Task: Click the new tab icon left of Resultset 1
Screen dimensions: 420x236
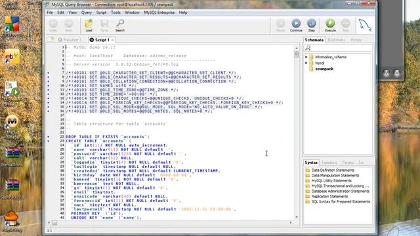Action: [x=51, y=39]
